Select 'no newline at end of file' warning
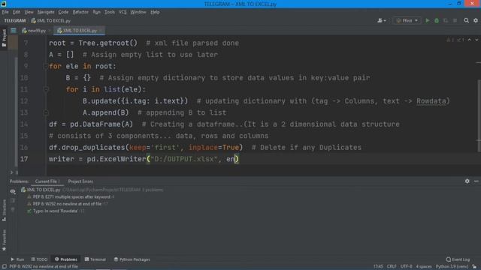This screenshot has width=481, height=270. [67, 204]
